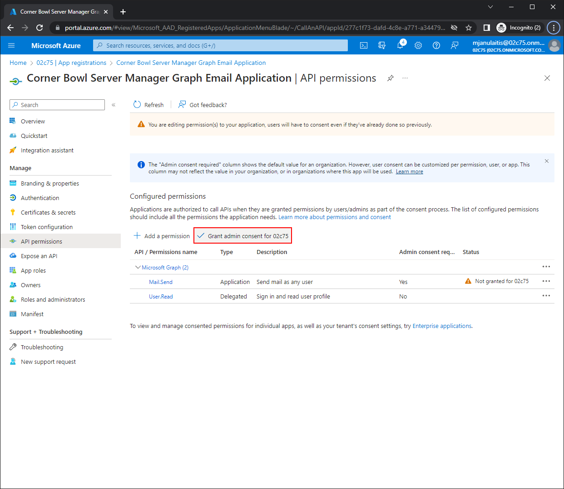This screenshot has width=564, height=489.
Task: Dismiss the admin consent info banner
Action: tap(547, 161)
